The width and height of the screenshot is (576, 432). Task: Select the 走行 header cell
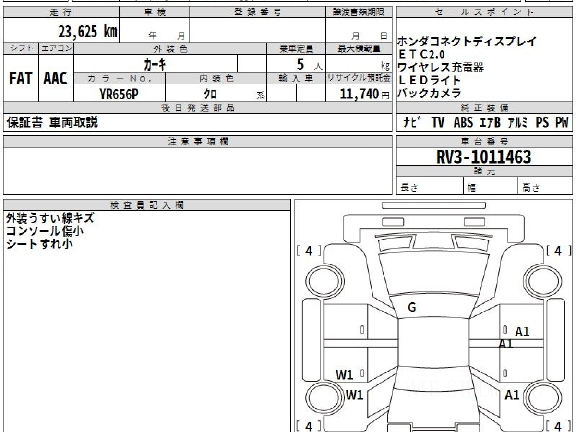[x=60, y=12]
